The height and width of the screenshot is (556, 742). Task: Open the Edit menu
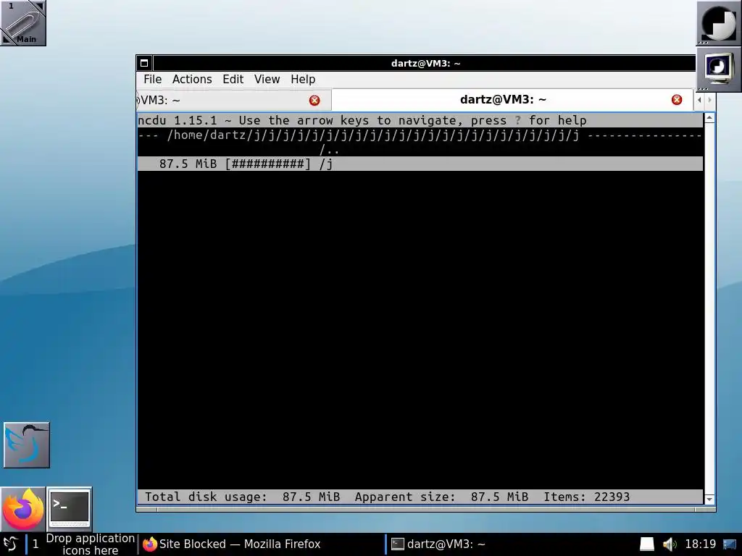(x=233, y=80)
